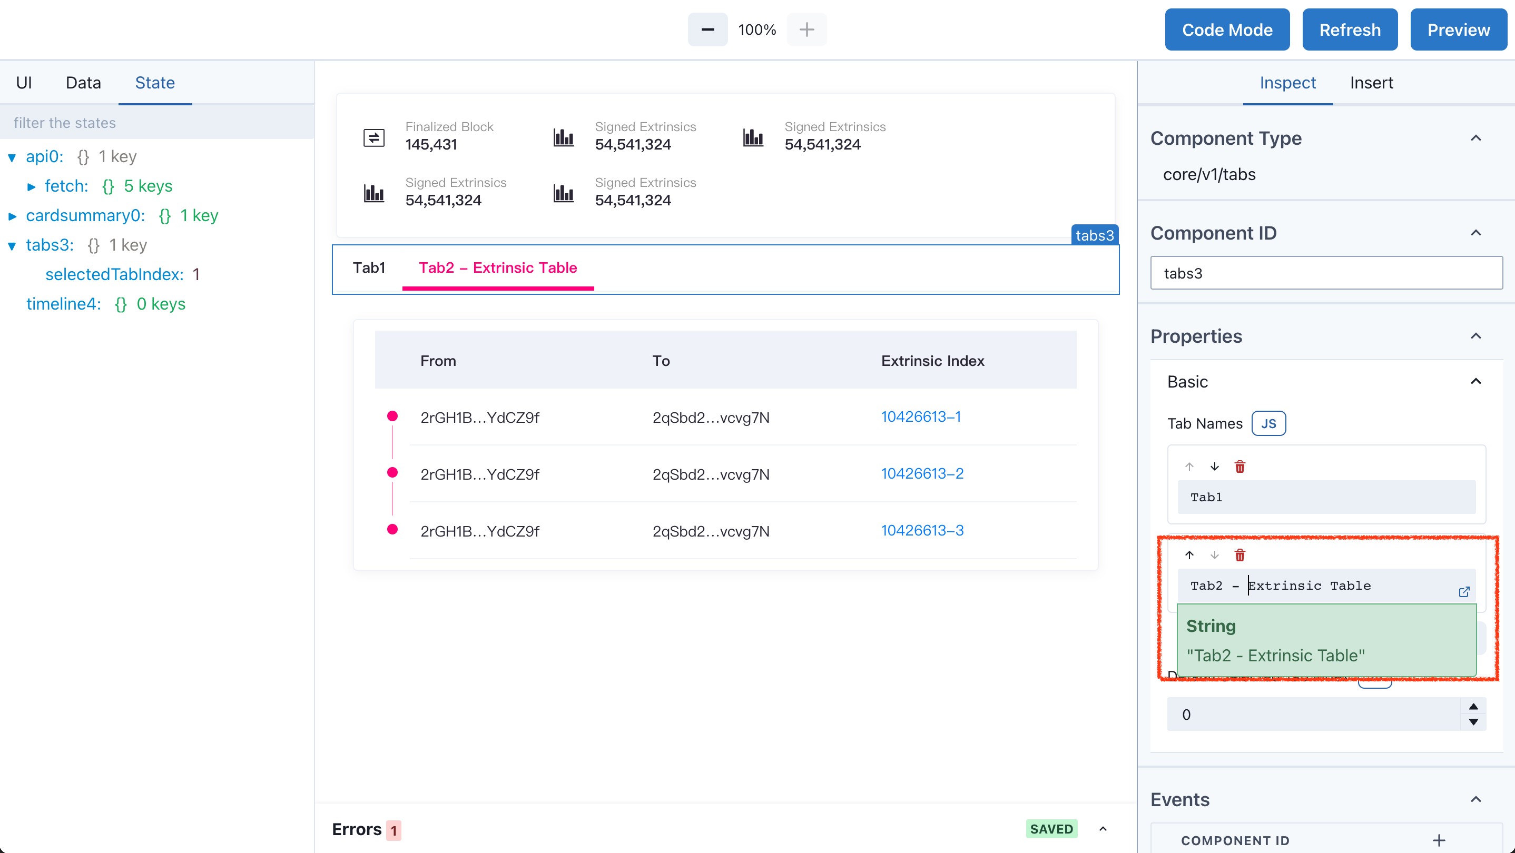The image size is (1515, 853).
Task: Open the Inspect panel tab
Action: point(1287,83)
